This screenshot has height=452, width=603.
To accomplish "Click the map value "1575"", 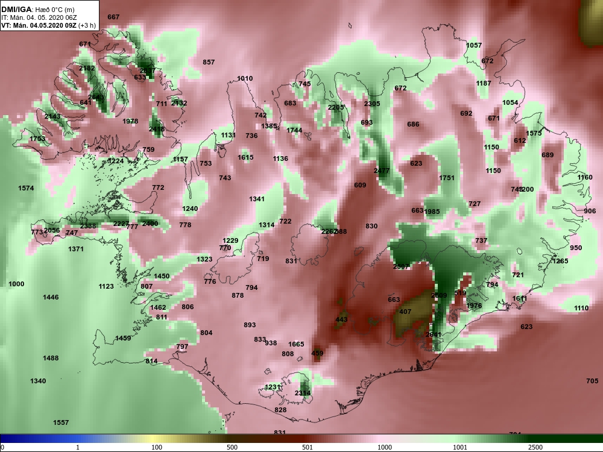I will pyautogui.click(x=534, y=133).
